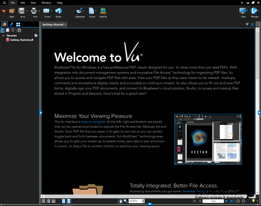Viewport: 261px width, 206px height.
Task: Jump to the last page
Action: [232, 201]
